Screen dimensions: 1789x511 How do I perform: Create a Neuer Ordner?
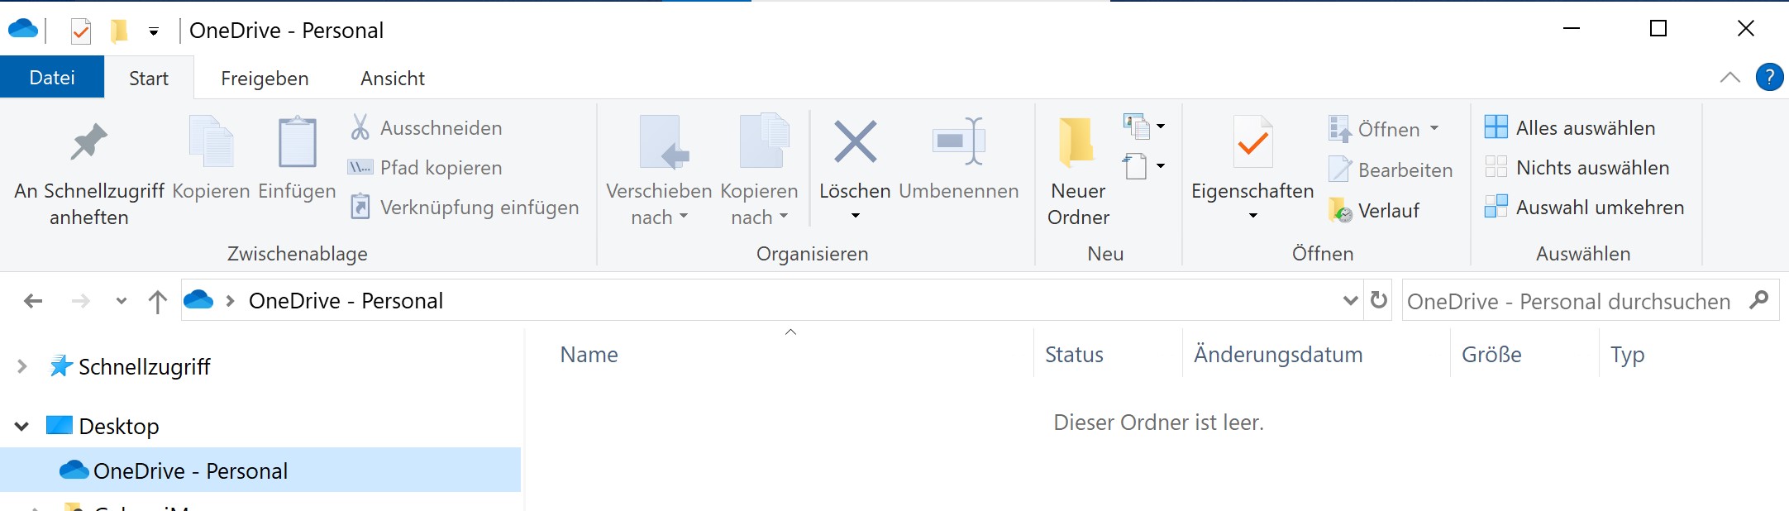(1078, 171)
